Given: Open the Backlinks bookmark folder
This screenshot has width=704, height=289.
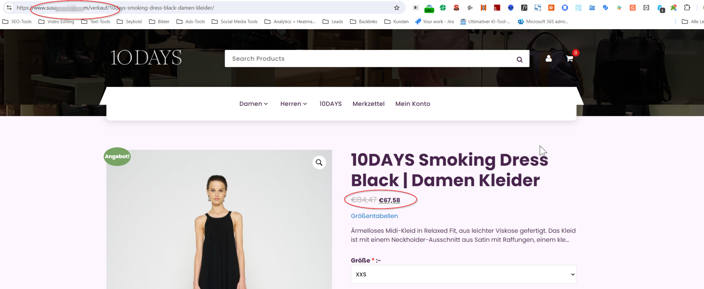Looking at the screenshot, I should click(364, 21).
